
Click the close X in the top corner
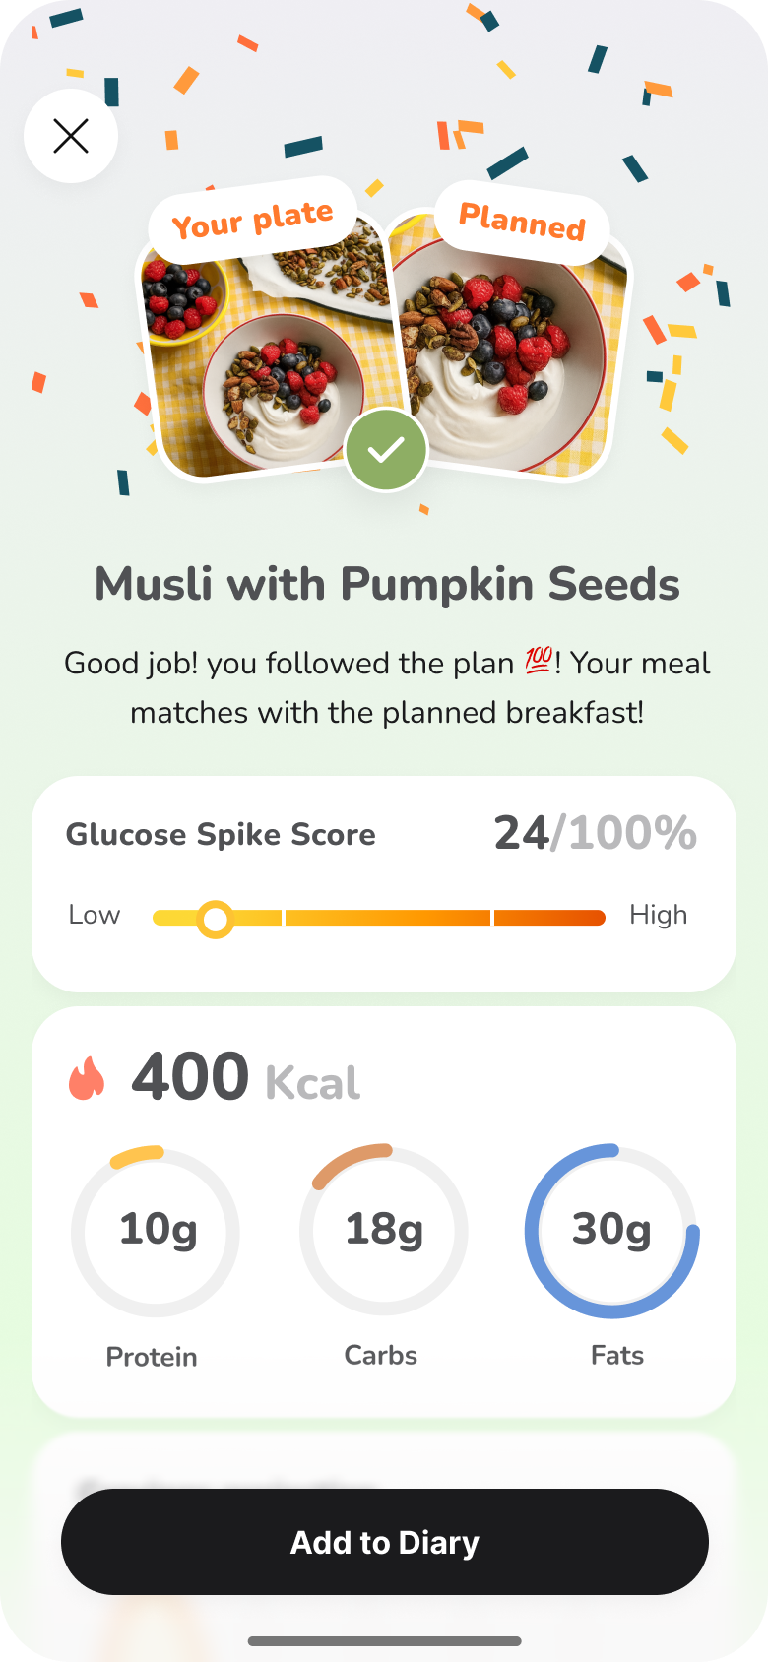(70, 136)
